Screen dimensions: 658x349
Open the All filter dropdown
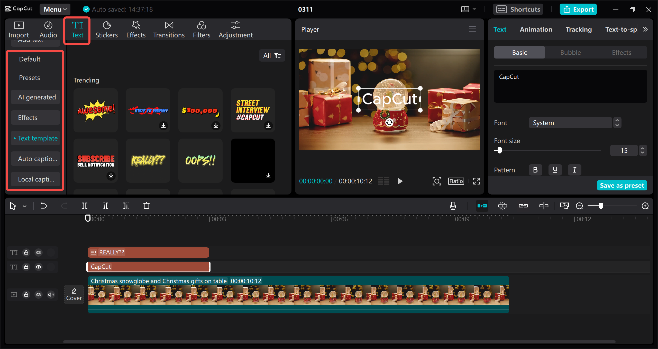tap(272, 55)
